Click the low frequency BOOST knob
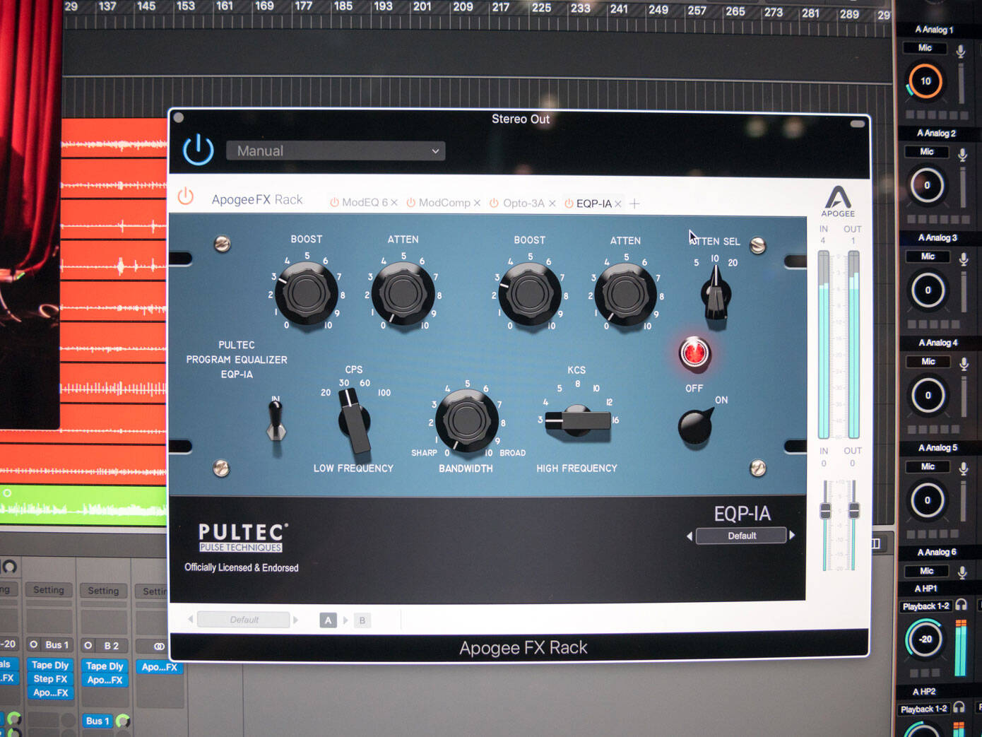 [307, 293]
